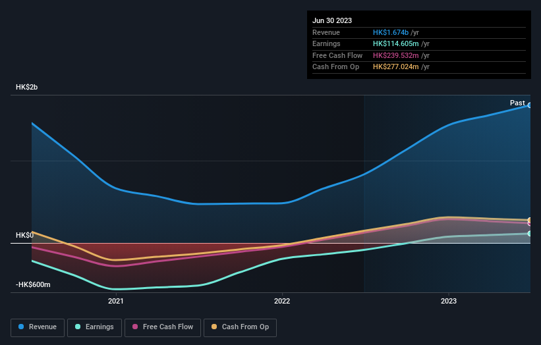Click the HK$2b y-axis label
The width and height of the screenshot is (541, 345).
pos(26,87)
